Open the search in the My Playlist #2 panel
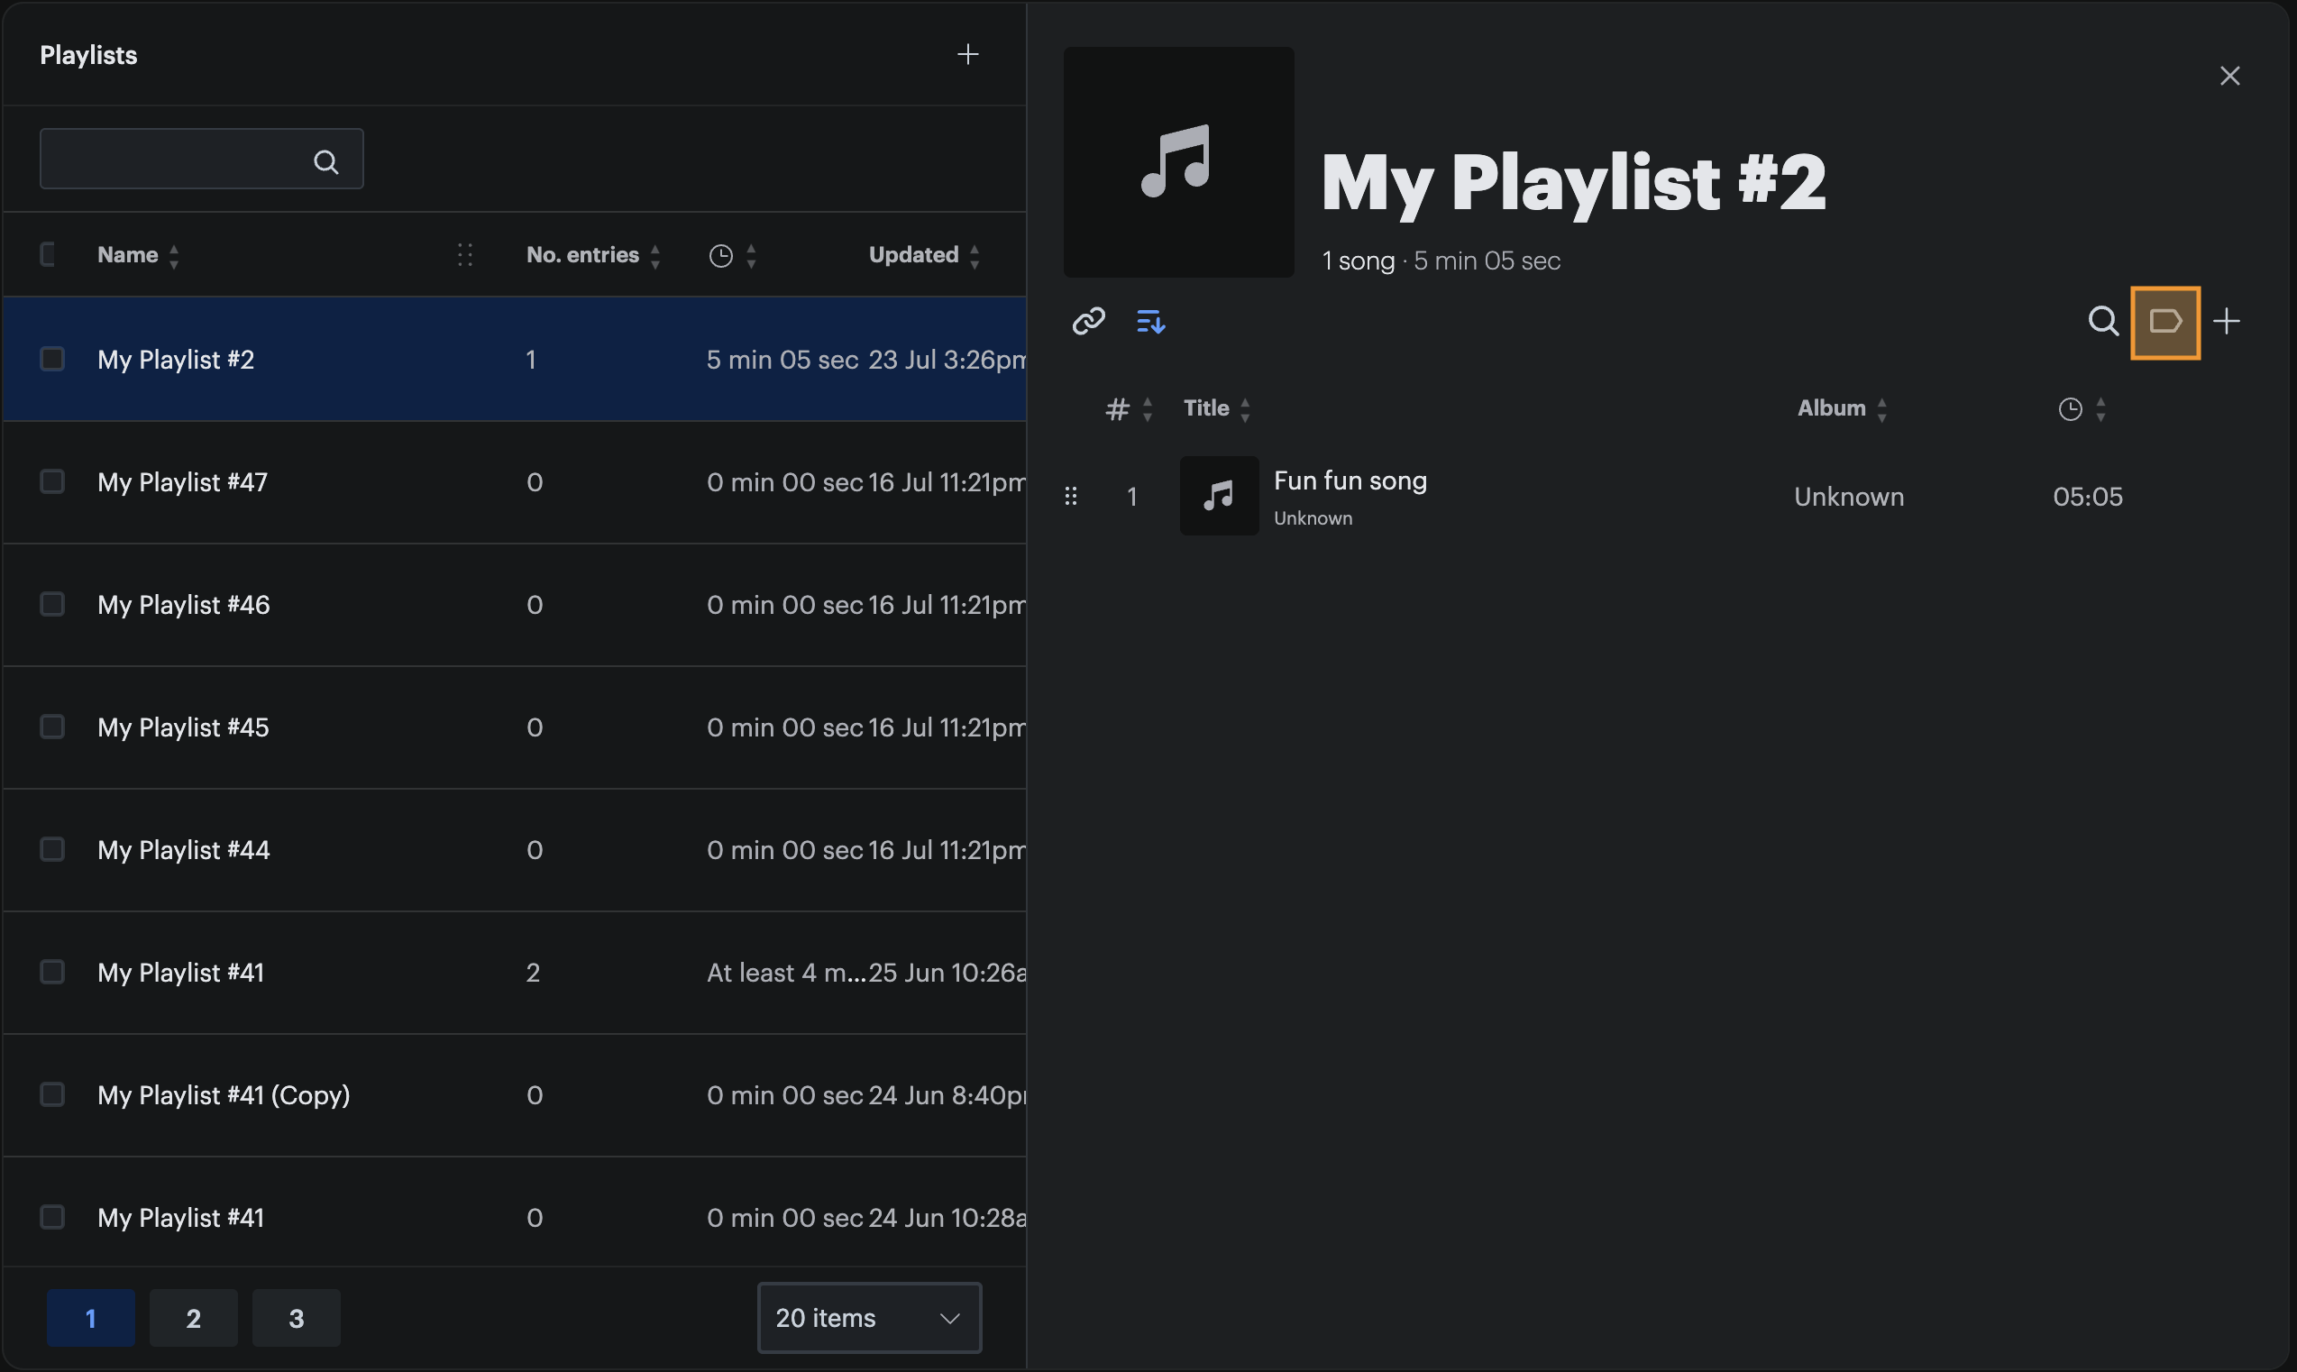The width and height of the screenshot is (2297, 1372). click(2103, 321)
